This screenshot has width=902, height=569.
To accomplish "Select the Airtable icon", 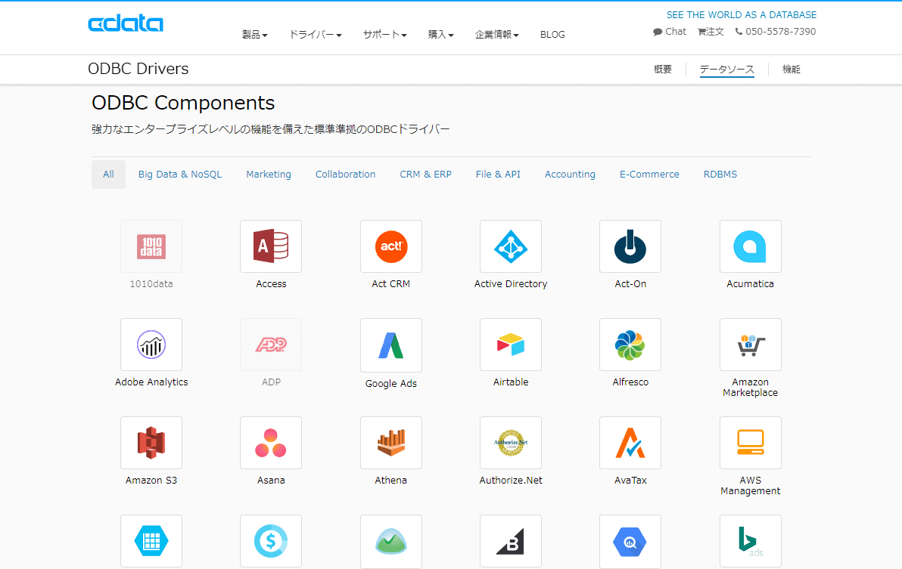I will pyautogui.click(x=511, y=345).
